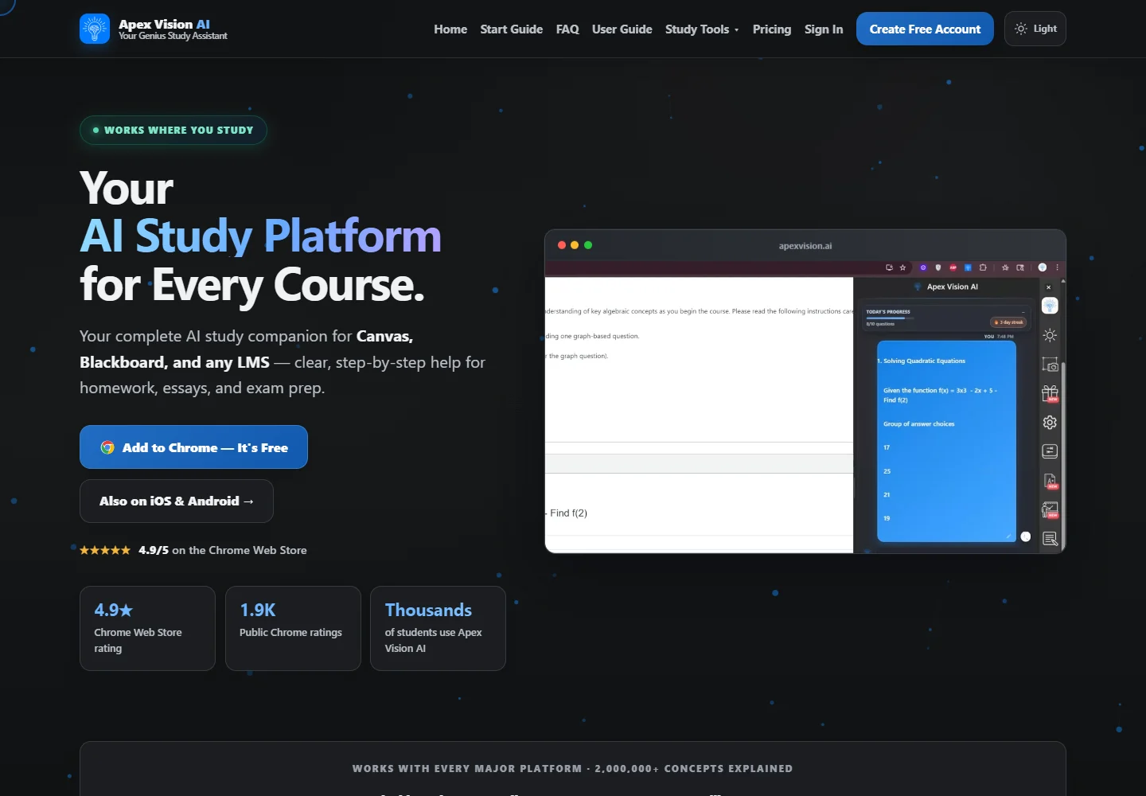This screenshot has width=1146, height=796.
Task: Click the Today's Progress bar
Action: coord(890,318)
